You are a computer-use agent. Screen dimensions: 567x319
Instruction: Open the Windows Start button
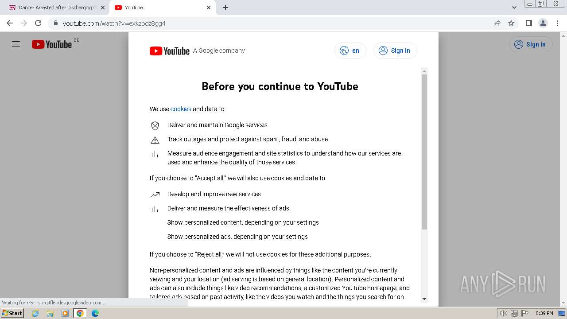(x=12, y=313)
